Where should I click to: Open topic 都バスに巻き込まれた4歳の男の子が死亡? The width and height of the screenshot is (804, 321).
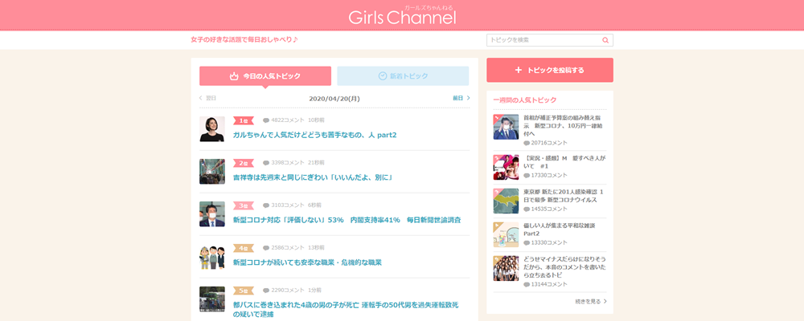tap(346, 310)
